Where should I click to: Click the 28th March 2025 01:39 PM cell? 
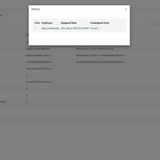click(x=75, y=28)
